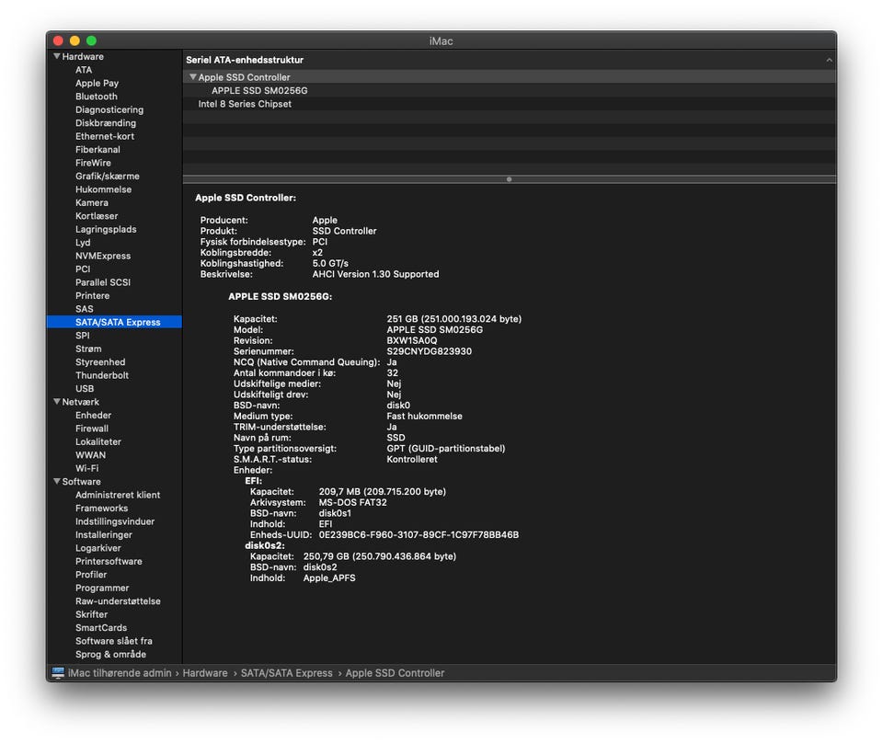Collapse the Netværk section triangle
Viewport: 883px width, 743px height.
(x=57, y=402)
